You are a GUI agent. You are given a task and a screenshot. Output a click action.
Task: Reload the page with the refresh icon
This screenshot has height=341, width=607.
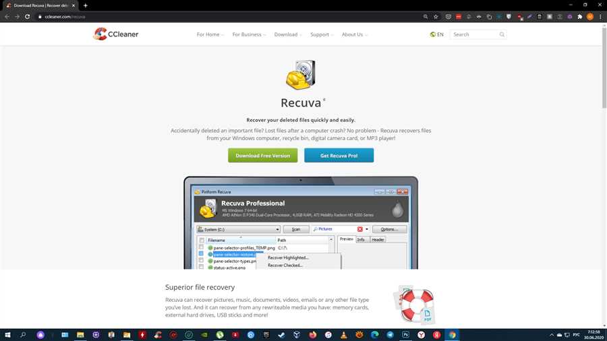click(x=27, y=17)
